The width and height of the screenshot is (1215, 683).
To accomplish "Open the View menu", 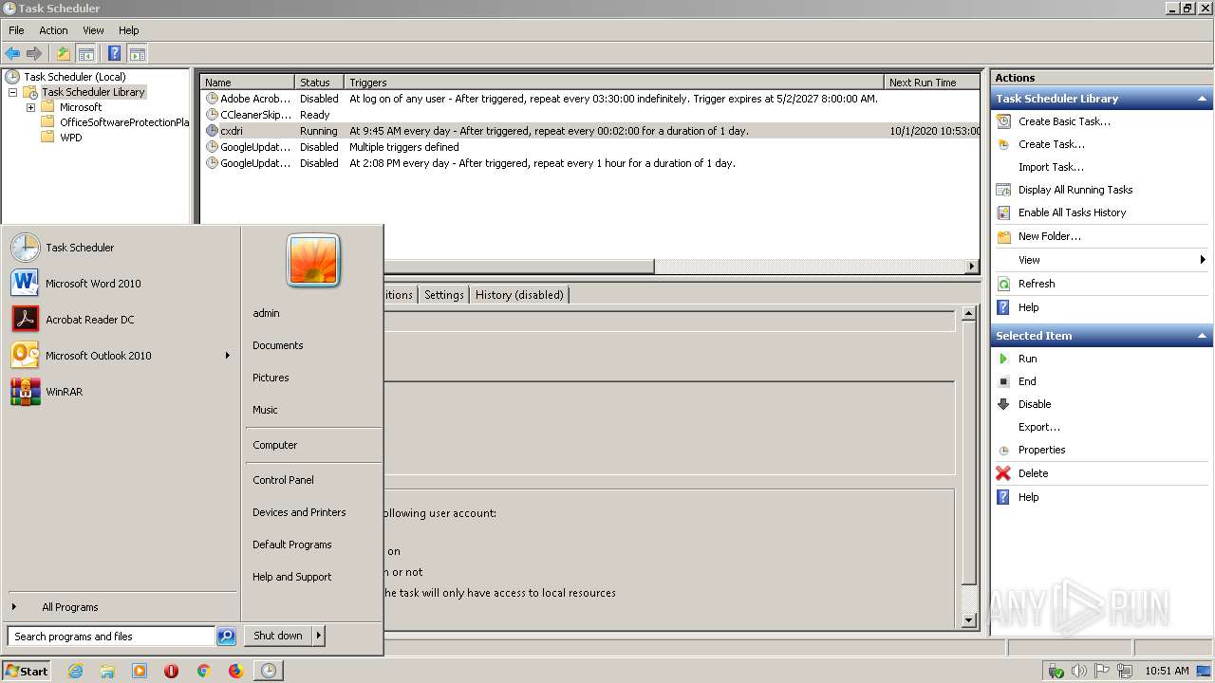I will (x=93, y=30).
